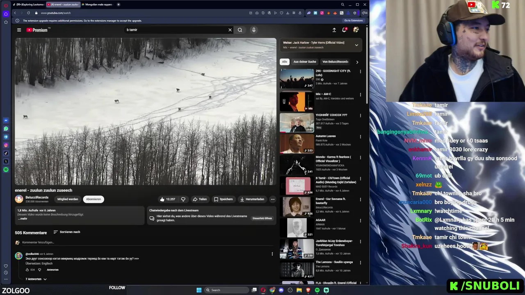Open File Explorer from taskbar
The image size is (525, 295).
(299, 290)
